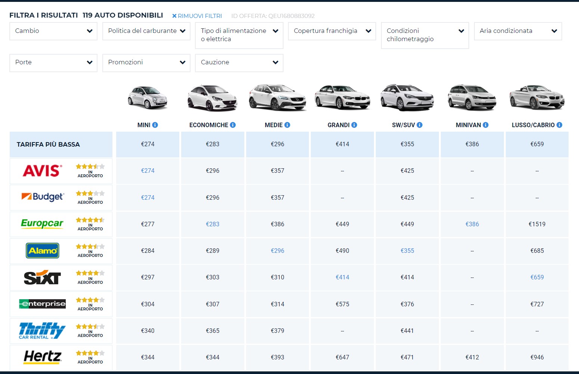
Task: Click the info icon next to MINI
Action: tap(155, 125)
